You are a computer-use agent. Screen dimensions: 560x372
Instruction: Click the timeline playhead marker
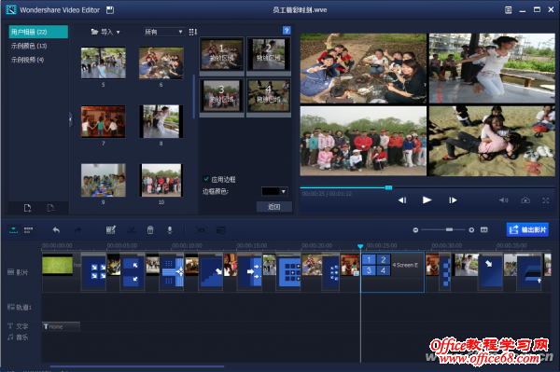(x=360, y=246)
